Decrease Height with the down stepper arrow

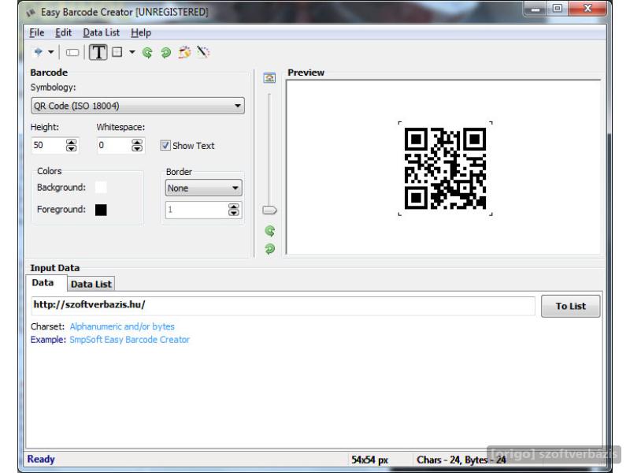point(71,148)
